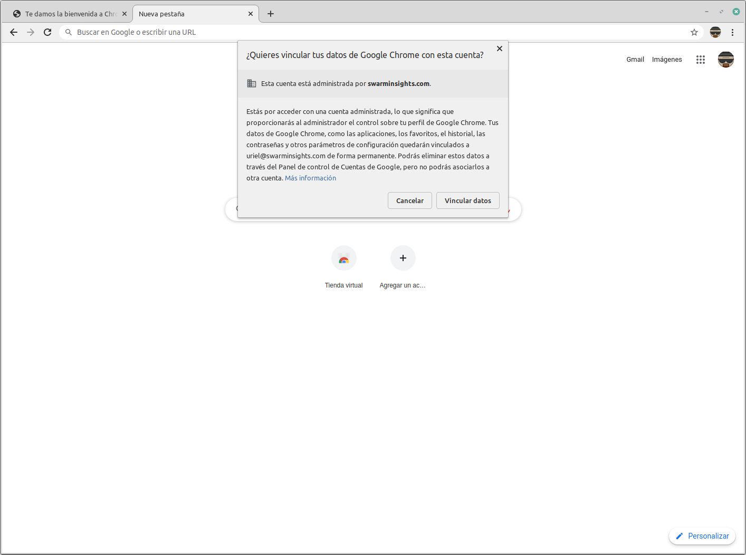
Task: Close the Chrome window
Action: coord(736,12)
